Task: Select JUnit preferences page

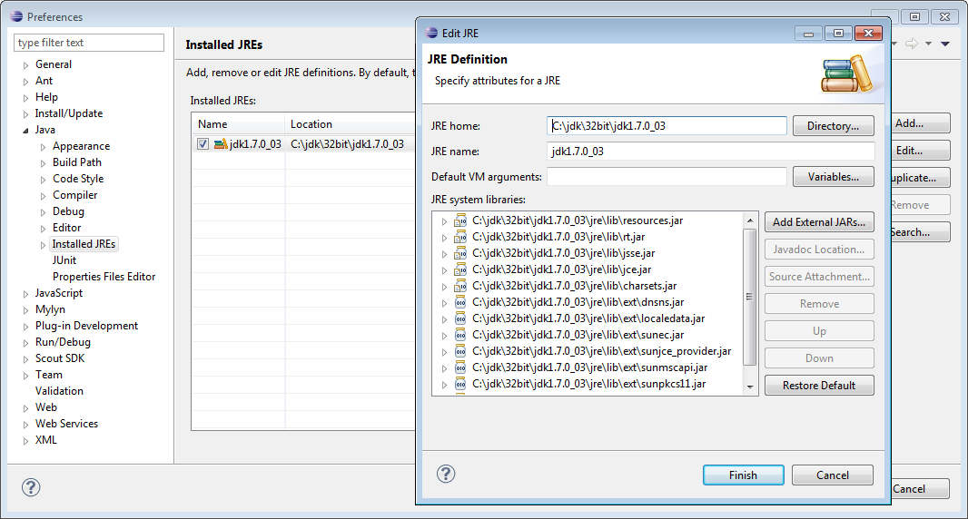Action: pyautogui.click(x=64, y=260)
